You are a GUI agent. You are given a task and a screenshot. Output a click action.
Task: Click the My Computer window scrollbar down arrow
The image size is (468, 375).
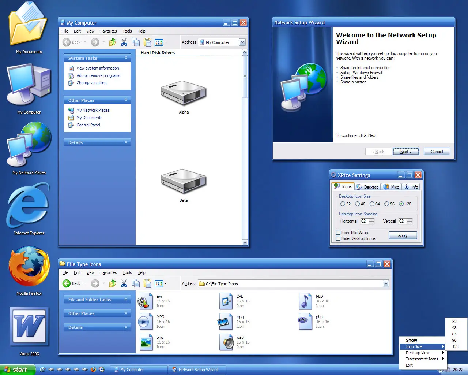(x=245, y=242)
